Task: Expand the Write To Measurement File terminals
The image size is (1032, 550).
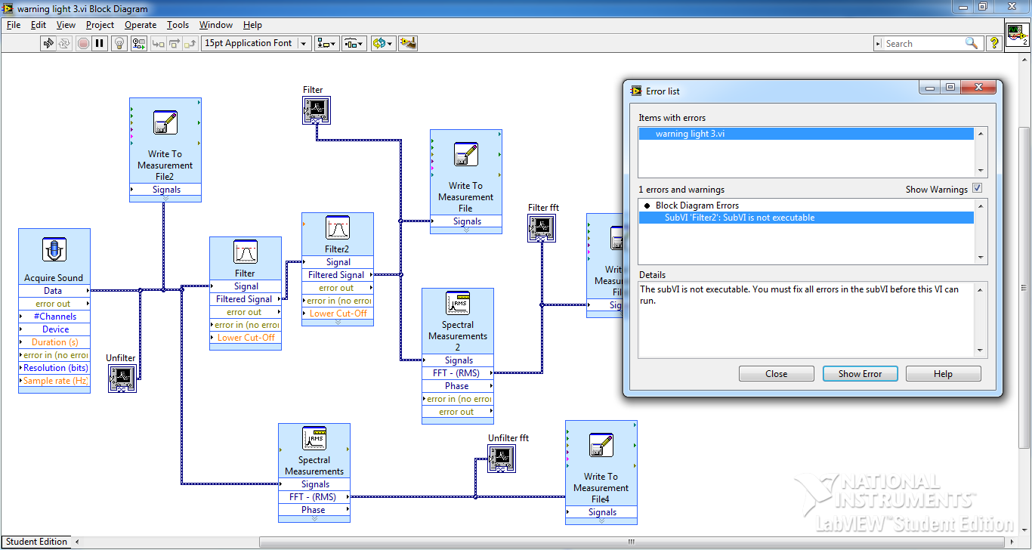Action: coord(466,230)
